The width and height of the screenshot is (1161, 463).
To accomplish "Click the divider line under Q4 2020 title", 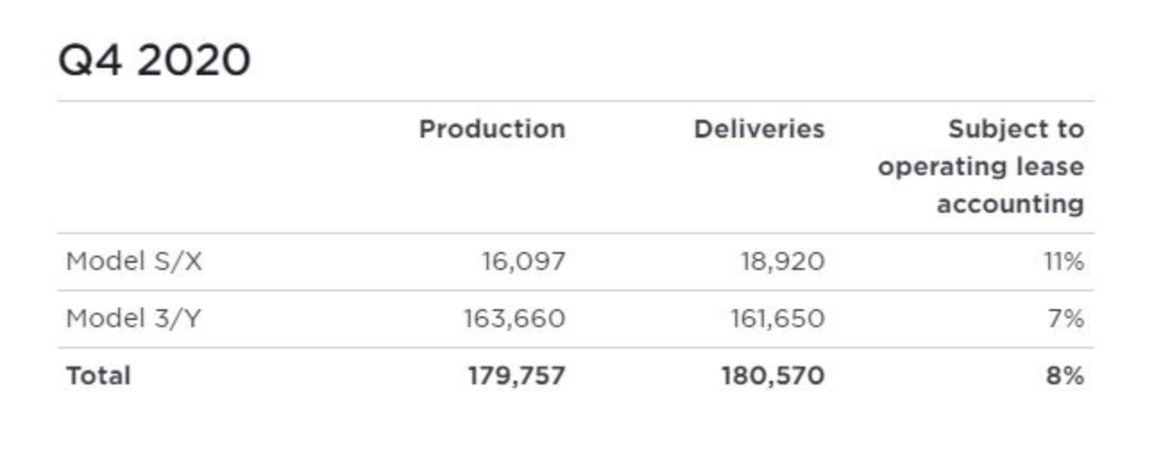I will coord(576,101).
